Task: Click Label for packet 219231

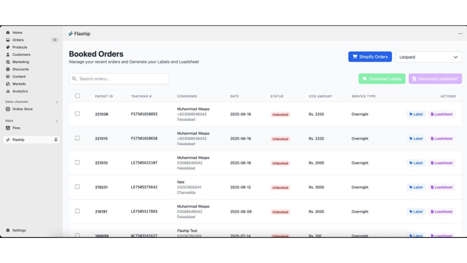Action: [416, 187]
